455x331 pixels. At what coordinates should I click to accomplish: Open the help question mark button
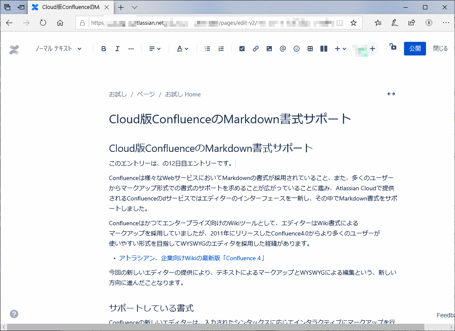tap(14, 314)
